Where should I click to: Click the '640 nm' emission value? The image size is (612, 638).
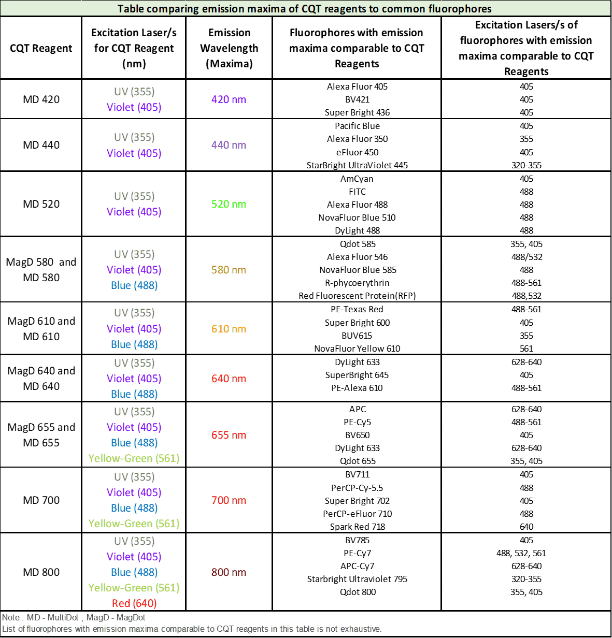(229, 379)
